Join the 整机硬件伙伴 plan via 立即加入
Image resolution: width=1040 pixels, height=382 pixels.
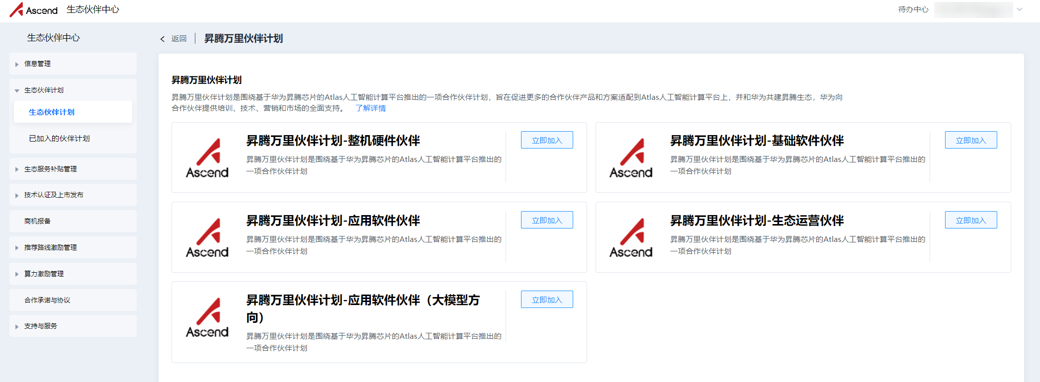pyautogui.click(x=547, y=140)
